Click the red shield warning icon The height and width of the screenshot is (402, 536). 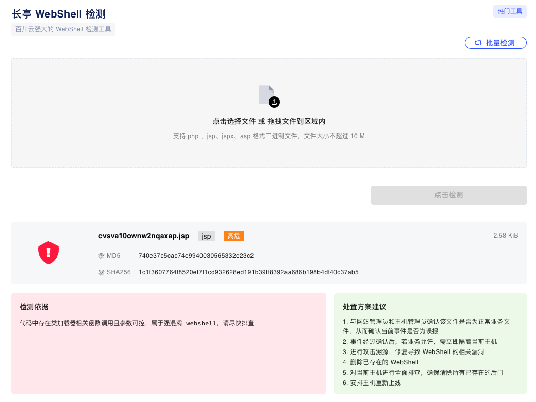click(x=48, y=253)
